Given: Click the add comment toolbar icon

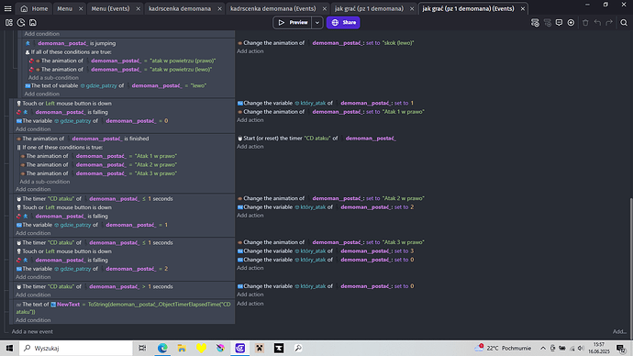Looking at the screenshot, I should (559, 23).
